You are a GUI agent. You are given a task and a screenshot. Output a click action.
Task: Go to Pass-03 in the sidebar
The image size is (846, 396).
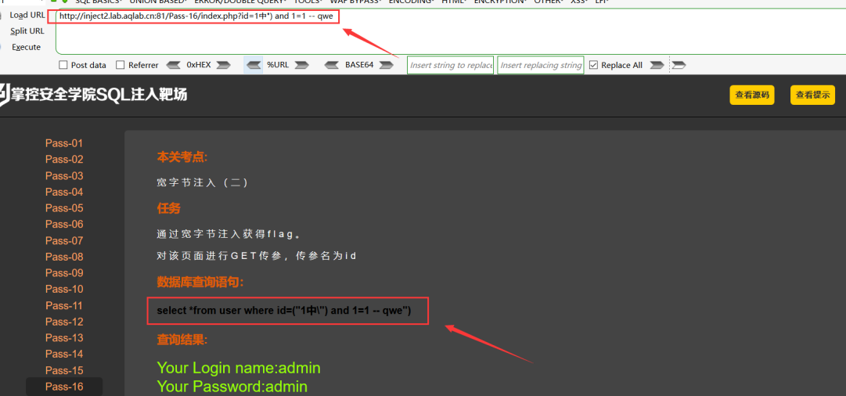pos(64,176)
